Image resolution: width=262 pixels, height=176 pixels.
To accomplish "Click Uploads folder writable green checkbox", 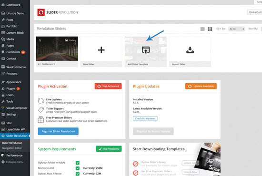I will (78, 163).
